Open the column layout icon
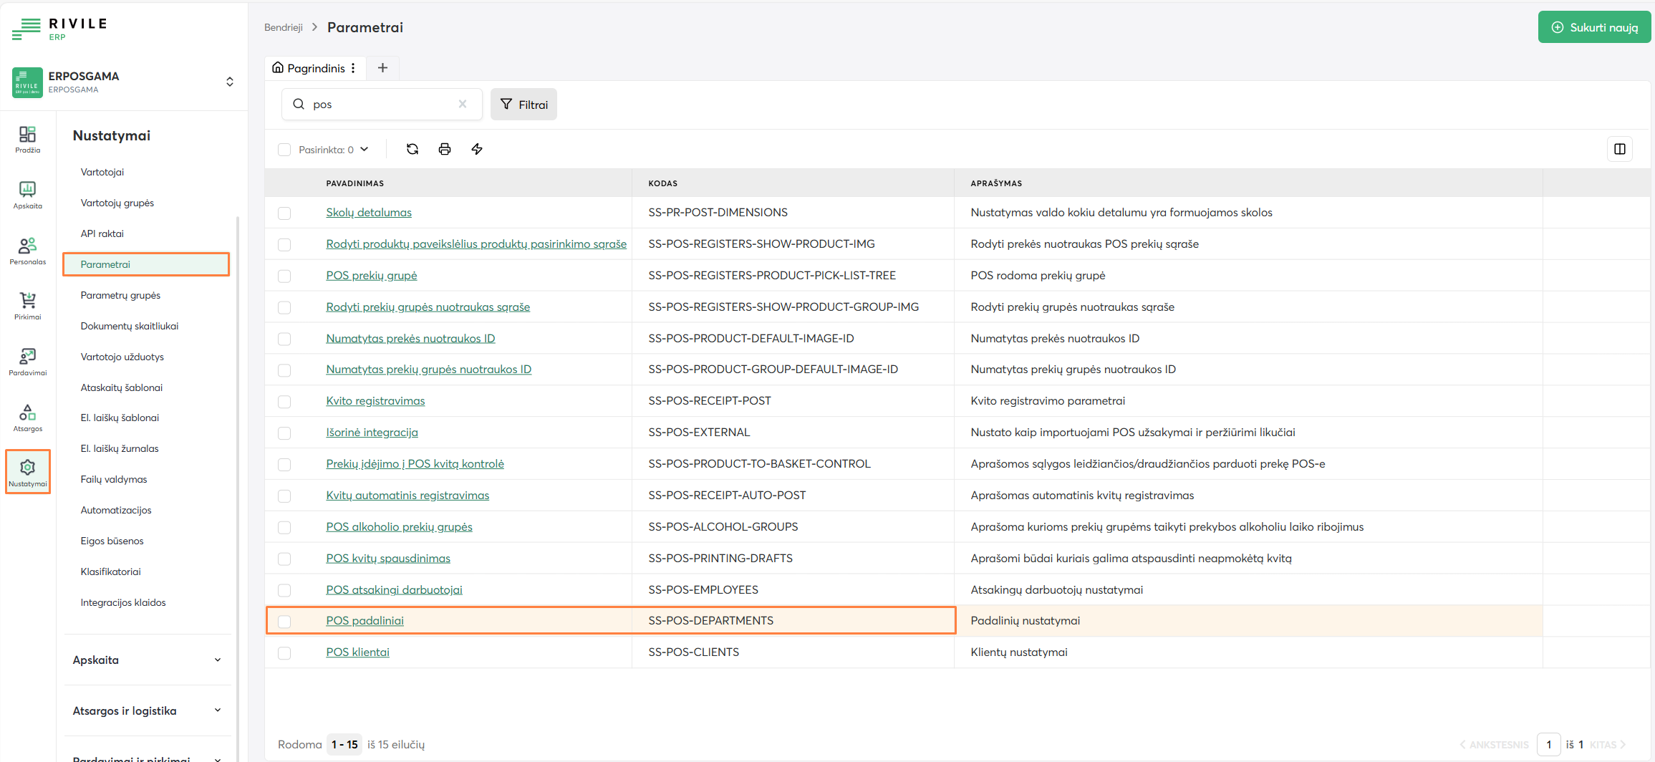Screen dimensions: 1655x762 (1619, 149)
